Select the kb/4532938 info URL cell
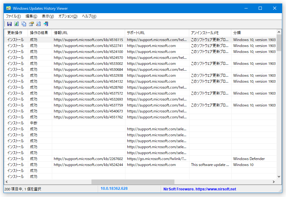The width and height of the screenshot is (286, 197). coord(88,75)
